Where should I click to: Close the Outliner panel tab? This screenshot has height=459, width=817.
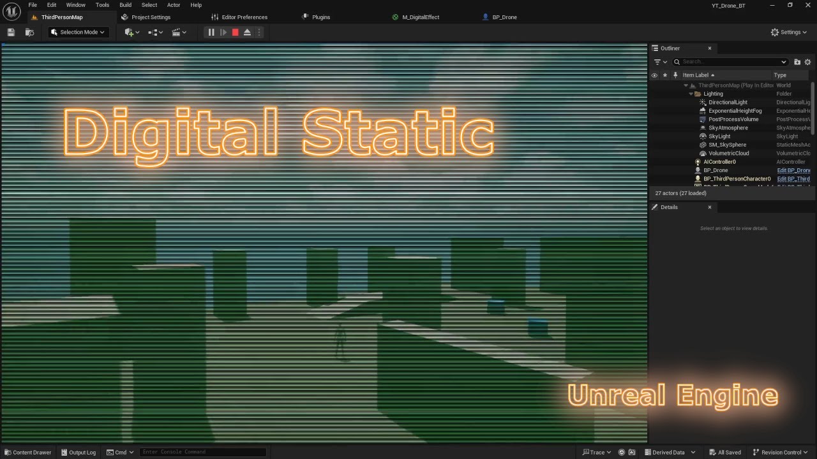709,48
